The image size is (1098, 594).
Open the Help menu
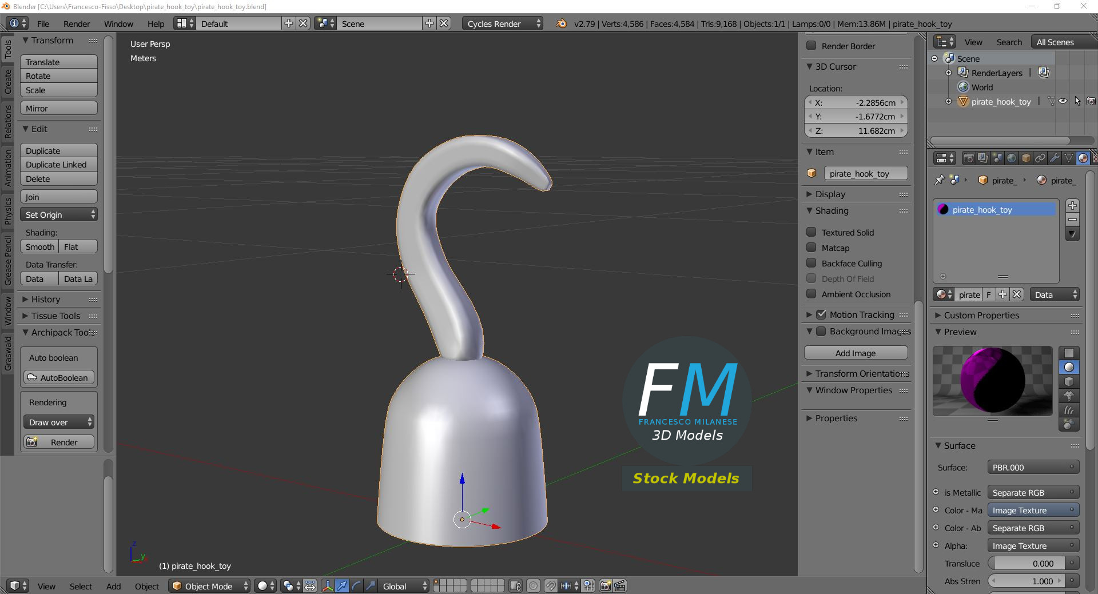click(156, 23)
